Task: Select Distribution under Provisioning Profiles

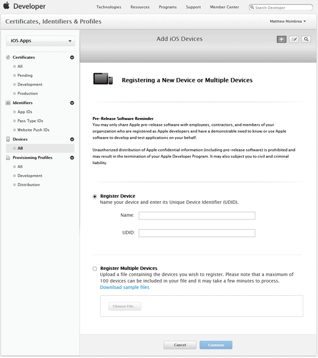Action: click(29, 185)
